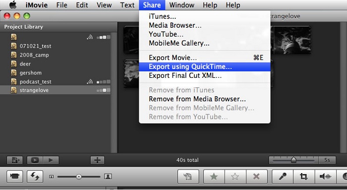This screenshot has width=347, height=190.
Task: Show the Project Library via the filmstrip button
Action: coord(14,160)
